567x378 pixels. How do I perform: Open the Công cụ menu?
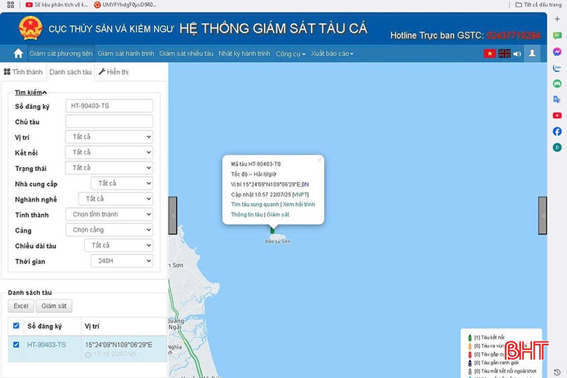(x=290, y=54)
